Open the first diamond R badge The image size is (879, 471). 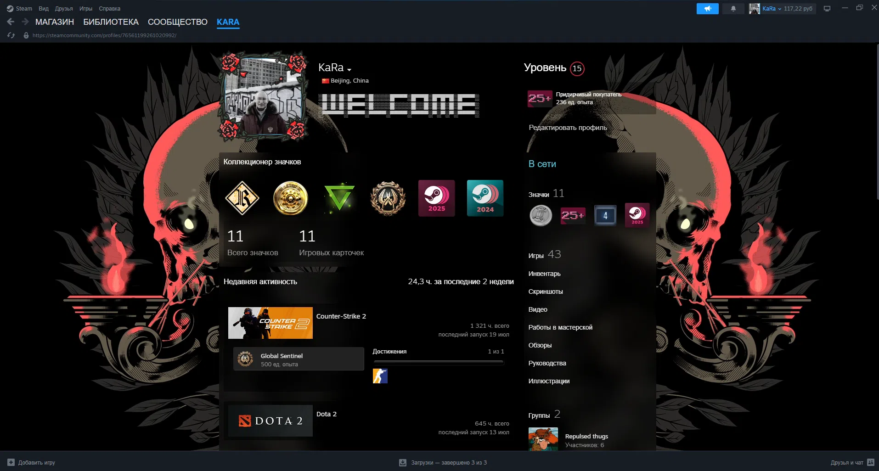tap(242, 198)
